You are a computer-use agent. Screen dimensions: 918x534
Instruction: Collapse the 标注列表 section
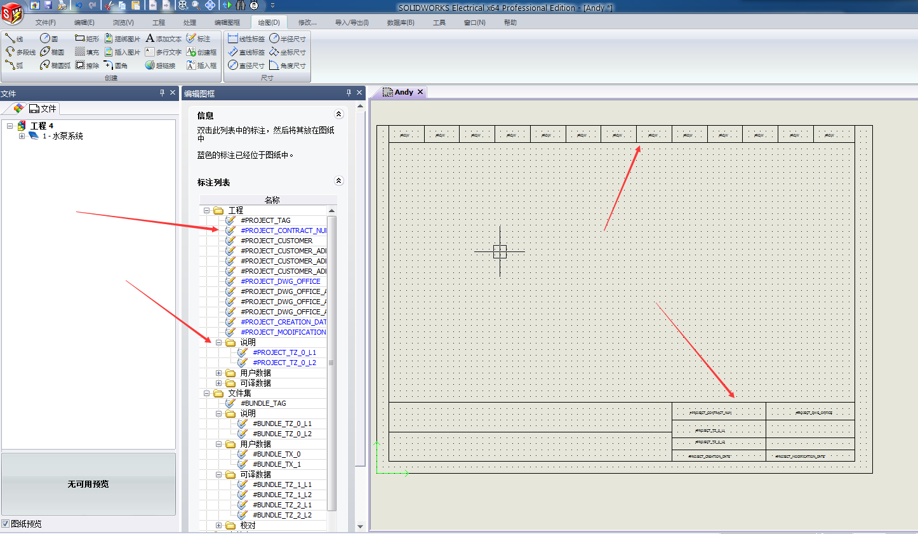pyautogui.click(x=338, y=181)
